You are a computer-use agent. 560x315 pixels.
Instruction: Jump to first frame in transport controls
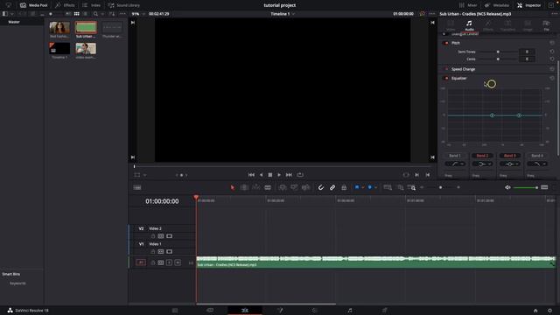click(x=251, y=175)
